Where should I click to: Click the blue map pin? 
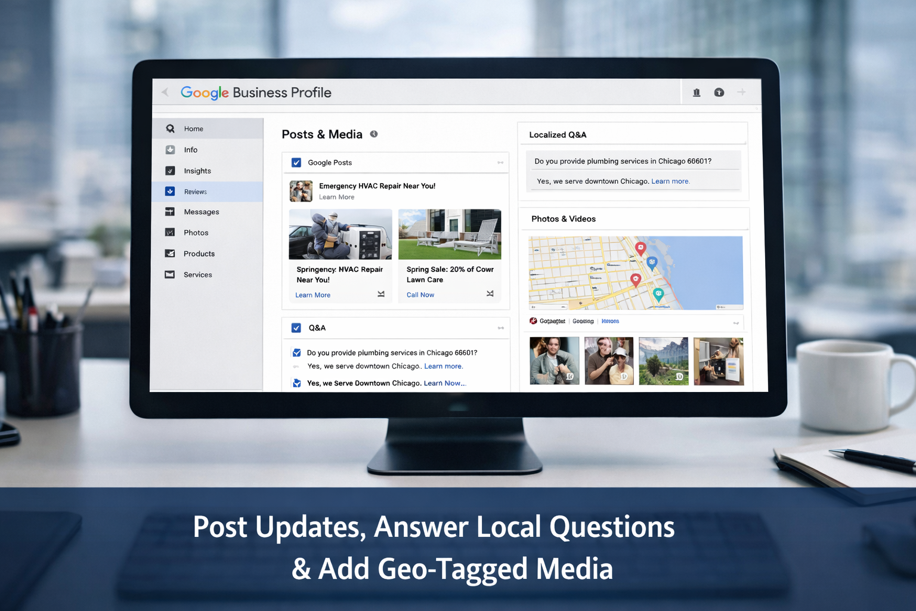652,263
